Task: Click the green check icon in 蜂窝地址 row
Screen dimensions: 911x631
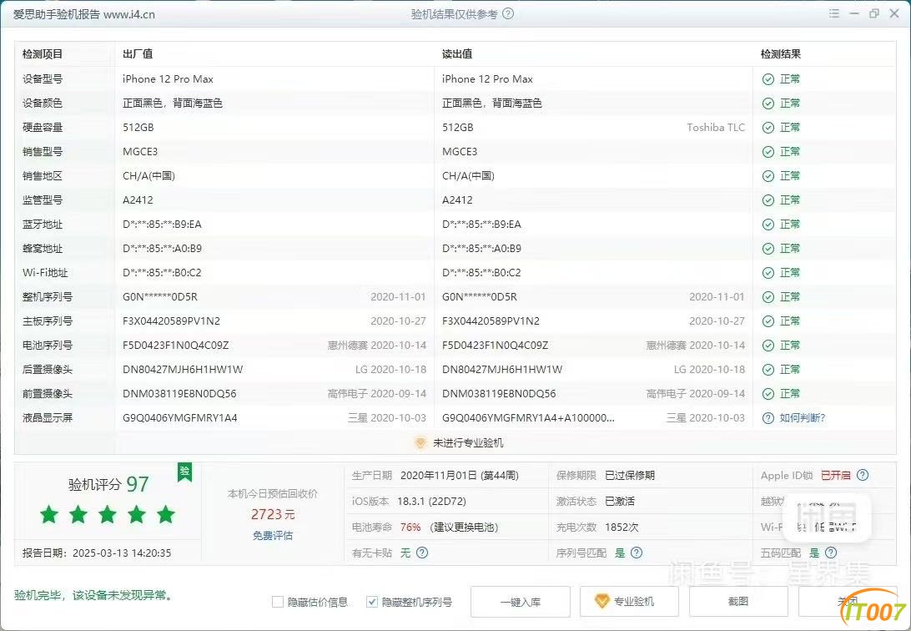Action: [x=768, y=249]
